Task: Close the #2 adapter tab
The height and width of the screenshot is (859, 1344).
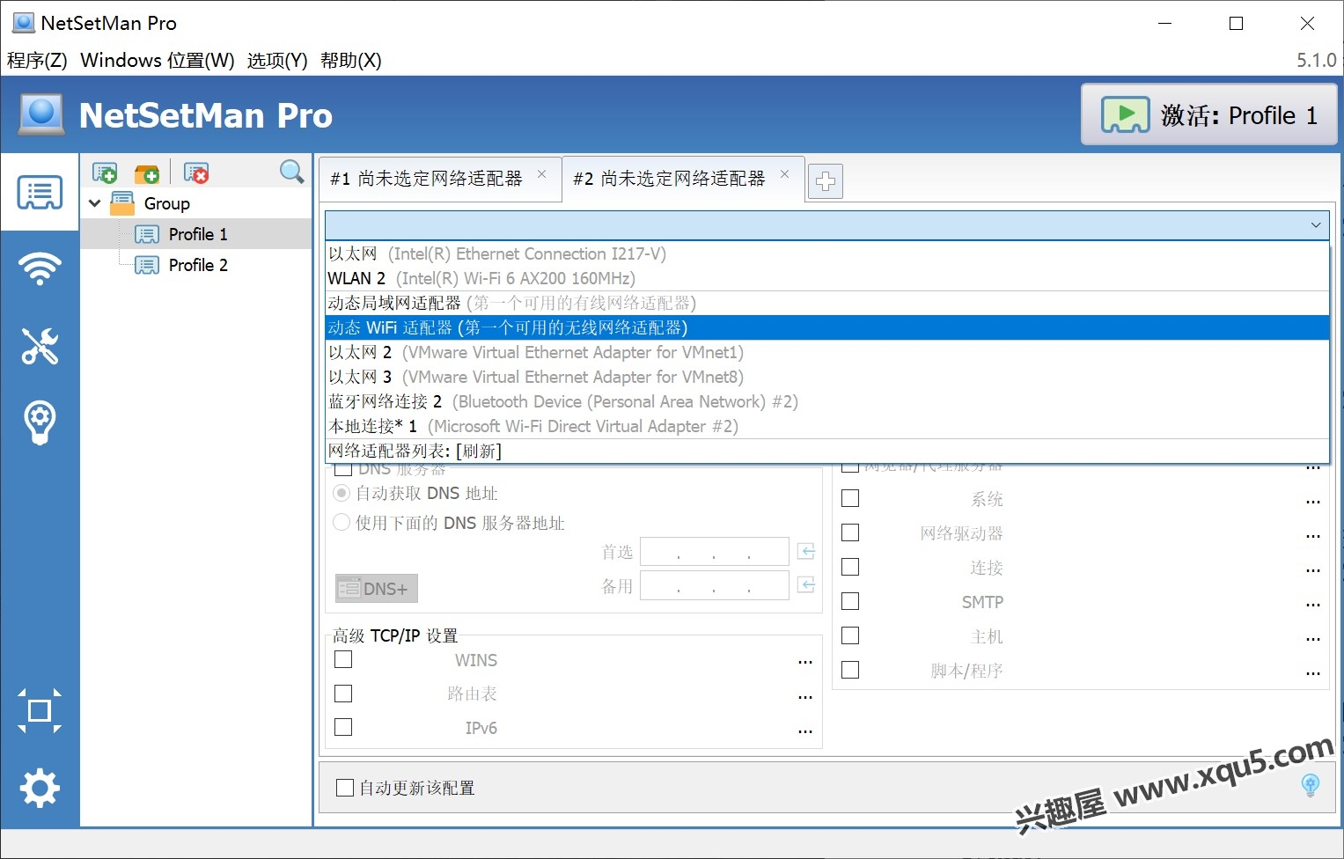Action: [784, 174]
